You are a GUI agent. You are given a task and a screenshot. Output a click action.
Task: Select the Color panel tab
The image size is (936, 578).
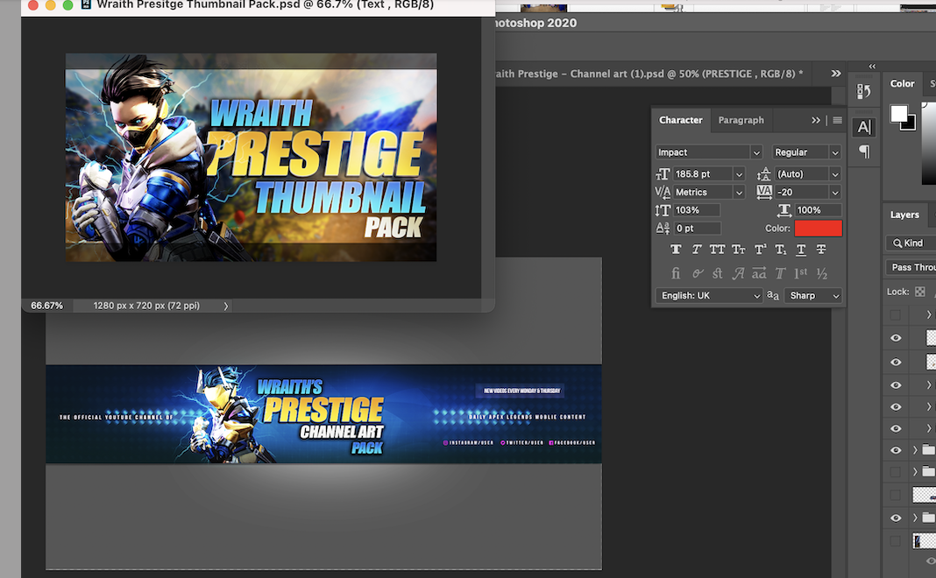pyautogui.click(x=902, y=83)
